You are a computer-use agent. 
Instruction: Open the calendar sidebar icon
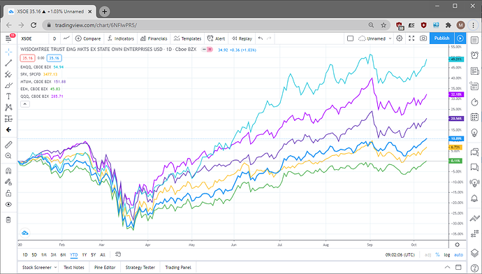tap(474, 117)
